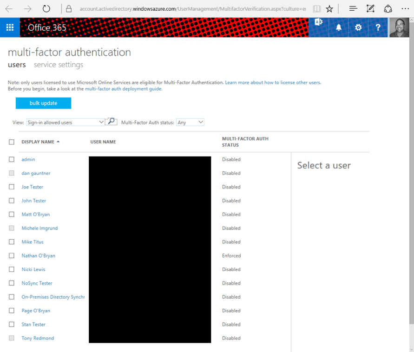
Task: Check the box for Nicki Lewis
Action: coord(11,269)
